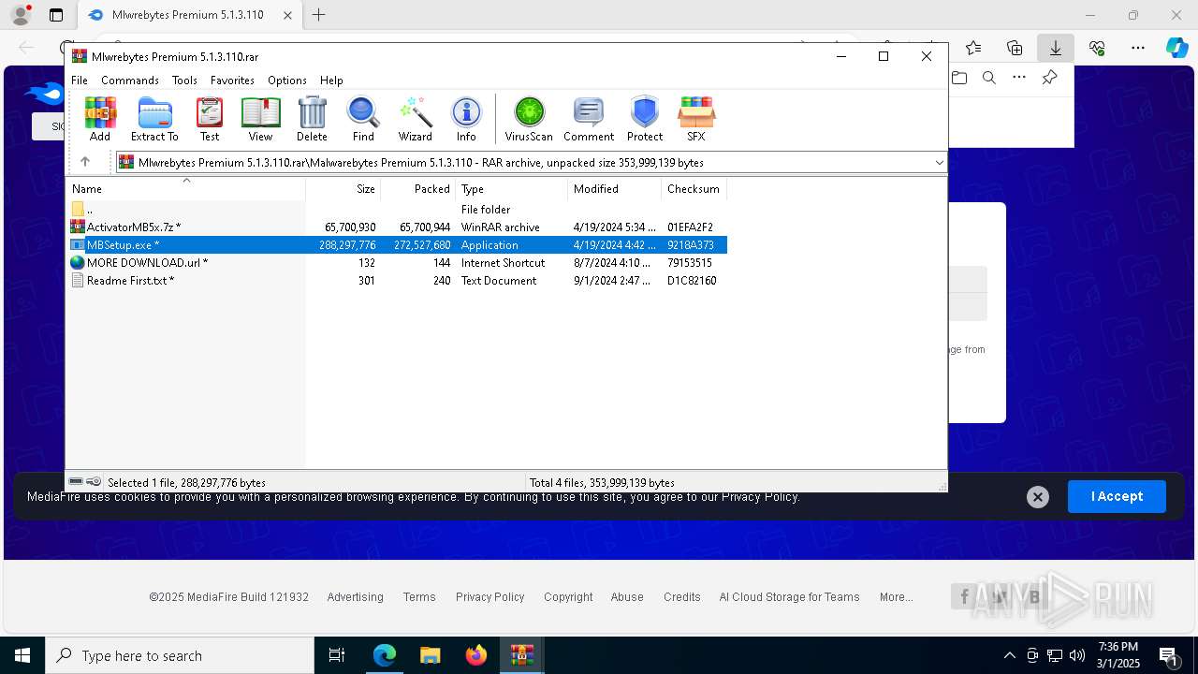Image resolution: width=1198 pixels, height=674 pixels.
Task: Sort files by Name column
Action: (x=186, y=189)
